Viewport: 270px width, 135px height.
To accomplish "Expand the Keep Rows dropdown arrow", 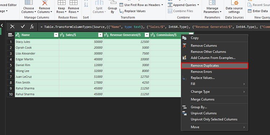I will [x=66, y=12].
